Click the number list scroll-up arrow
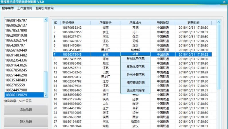 (46, 20)
